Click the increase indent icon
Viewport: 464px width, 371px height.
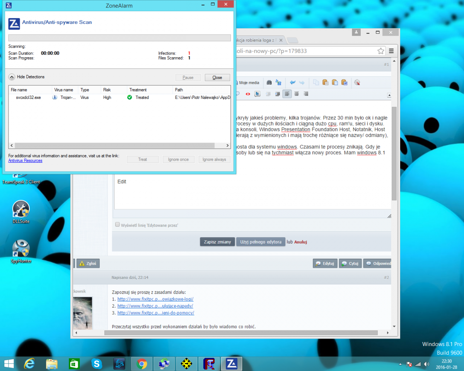[278, 94]
